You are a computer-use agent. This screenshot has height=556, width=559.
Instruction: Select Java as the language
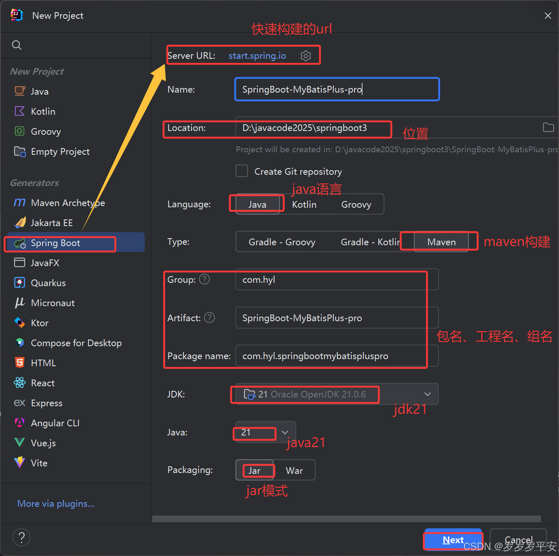coord(257,204)
